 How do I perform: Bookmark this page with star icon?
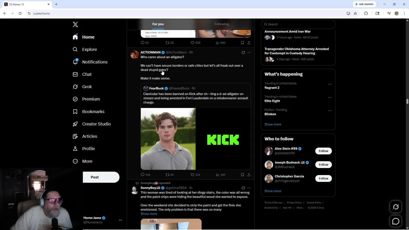pos(355,13)
